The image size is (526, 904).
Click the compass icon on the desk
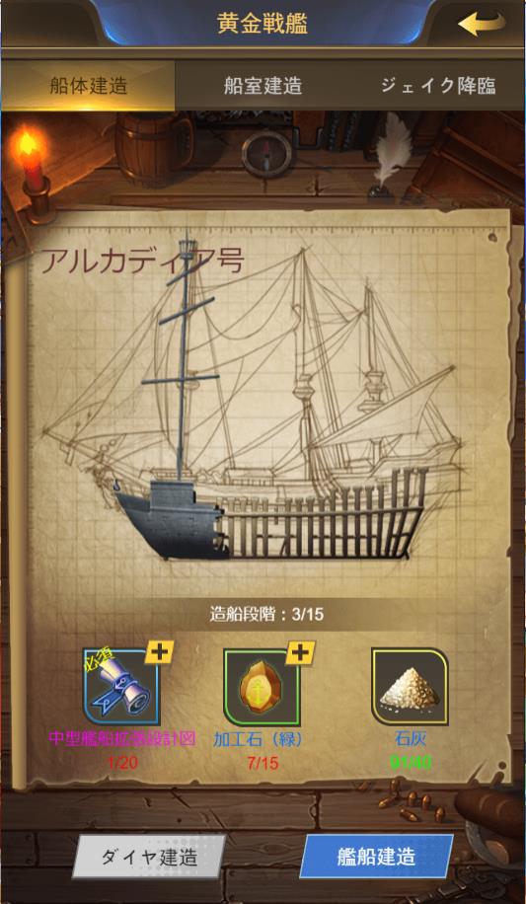266,153
